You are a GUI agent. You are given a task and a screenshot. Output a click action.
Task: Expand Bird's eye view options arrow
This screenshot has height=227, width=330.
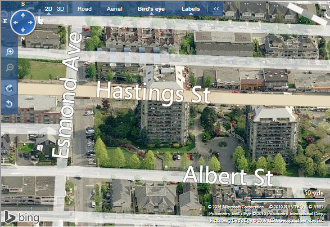[x=151, y=14]
